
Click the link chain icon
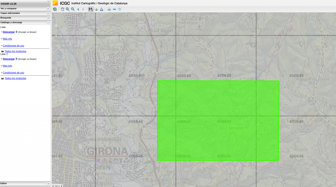point(115,9)
